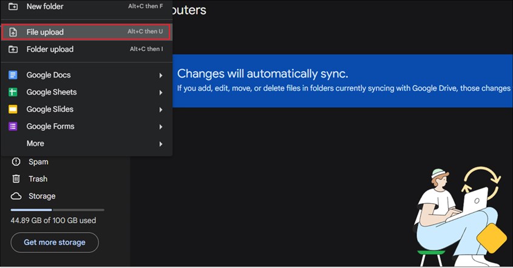Expand the Google Forms submenu arrow
Image resolution: width=513 pixels, height=268 pixels.
[x=161, y=127]
